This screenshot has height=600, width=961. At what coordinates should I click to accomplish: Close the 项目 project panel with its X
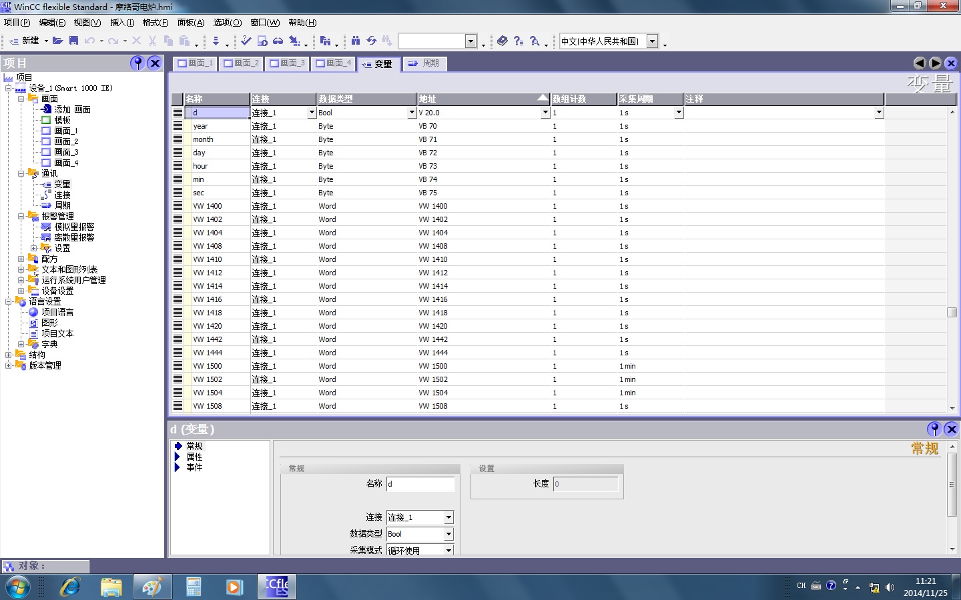coord(155,63)
